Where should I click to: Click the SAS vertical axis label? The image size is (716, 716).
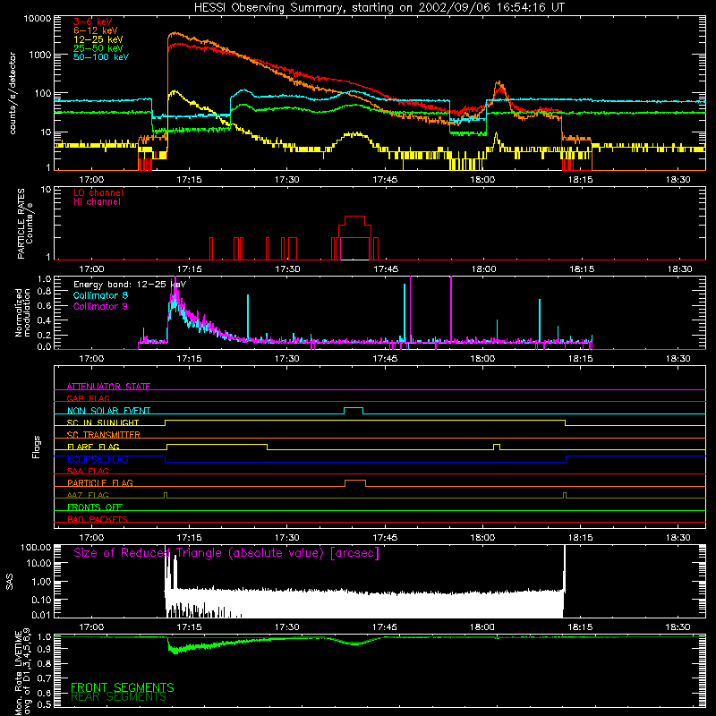pyautogui.click(x=10, y=582)
